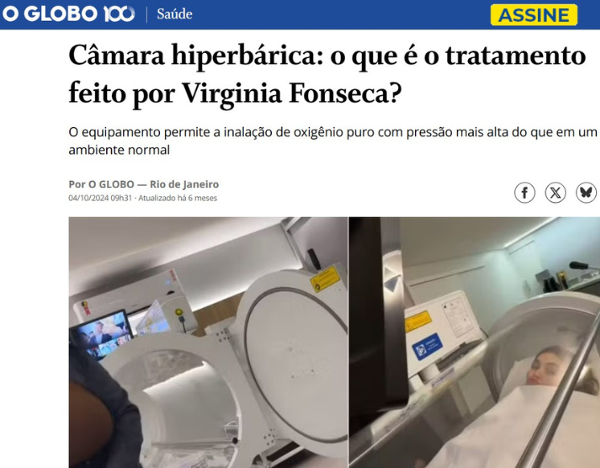Screen dimensions: 600x468
Task: Share article on Facebook
Action: pos(524,192)
